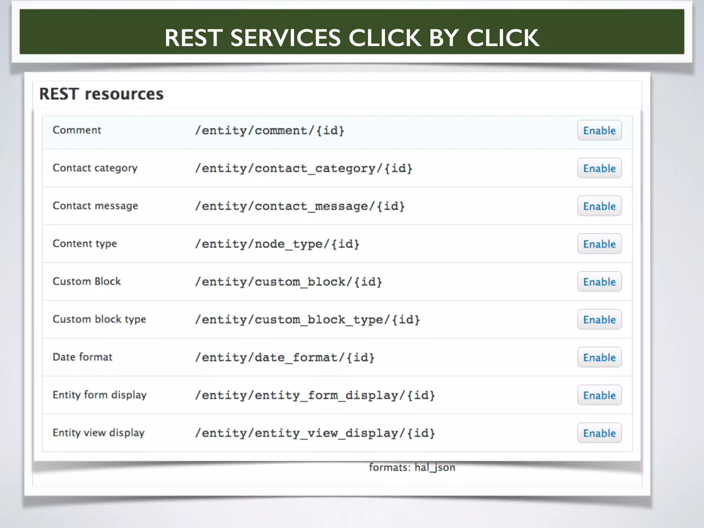Click the 'Contact message' resource name
This screenshot has width=704, height=528.
point(95,206)
